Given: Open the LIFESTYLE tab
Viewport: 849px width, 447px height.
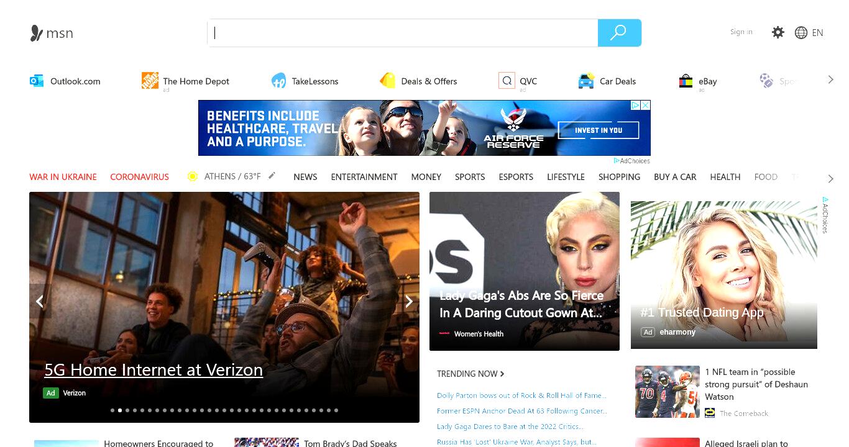Looking at the screenshot, I should (566, 177).
